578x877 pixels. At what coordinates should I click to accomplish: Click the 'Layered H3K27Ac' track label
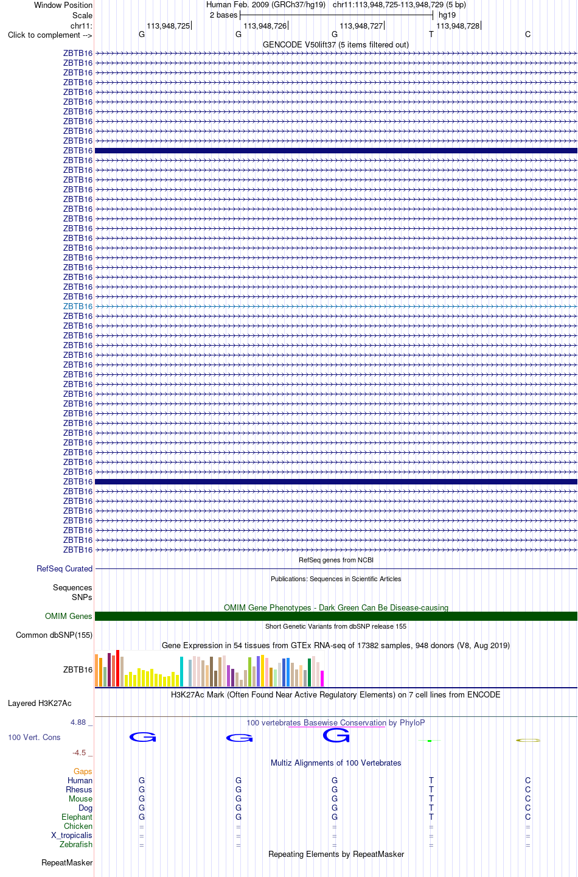click(x=40, y=703)
